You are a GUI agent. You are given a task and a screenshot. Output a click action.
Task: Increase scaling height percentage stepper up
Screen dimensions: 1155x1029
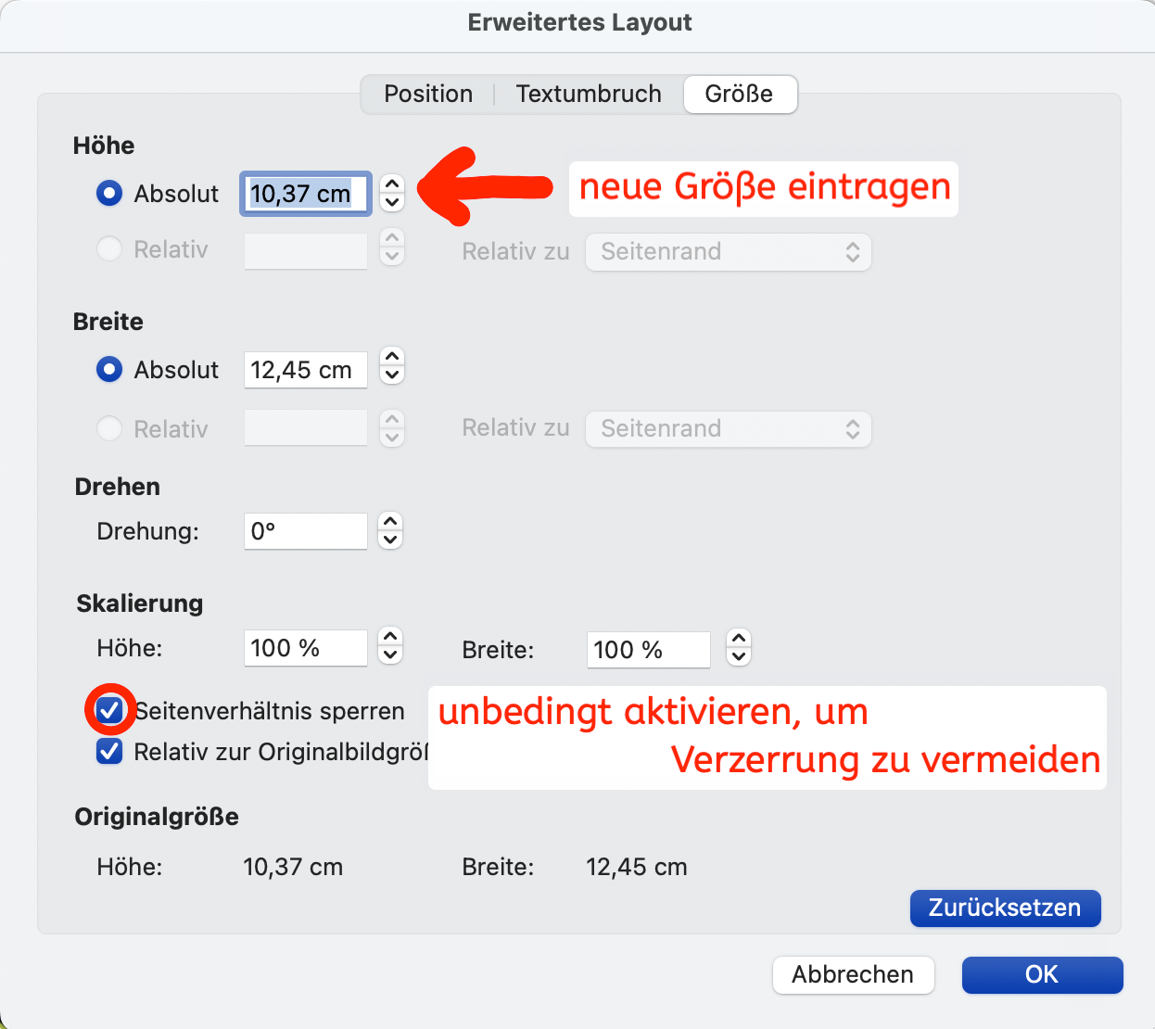coord(390,638)
